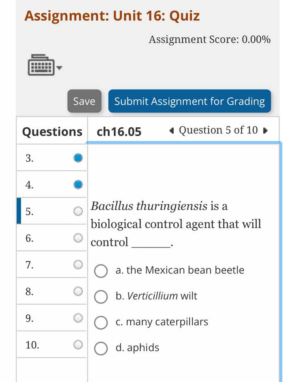This screenshot has width=283, height=382.
Task: Click the Save button
Action: [x=84, y=101]
